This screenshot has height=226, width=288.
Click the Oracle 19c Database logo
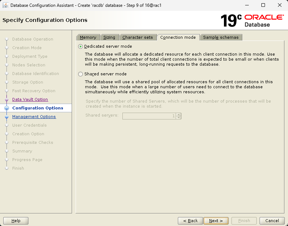coord(252,20)
